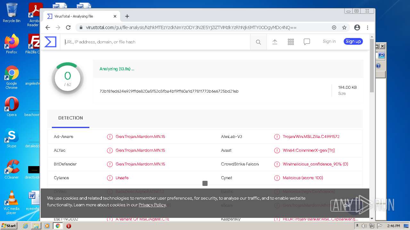Click the upload file icon
This screenshot has width=410, height=230.
275,42
